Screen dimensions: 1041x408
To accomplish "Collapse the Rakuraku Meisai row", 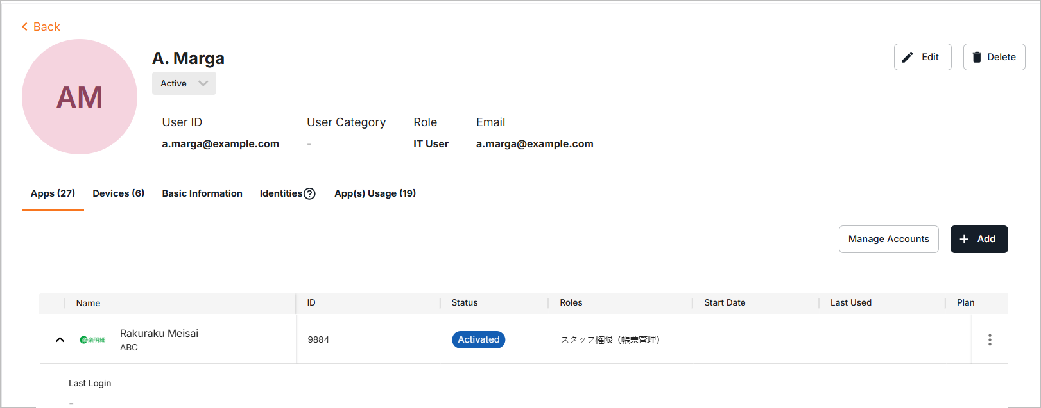I will (x=60, y=340).
